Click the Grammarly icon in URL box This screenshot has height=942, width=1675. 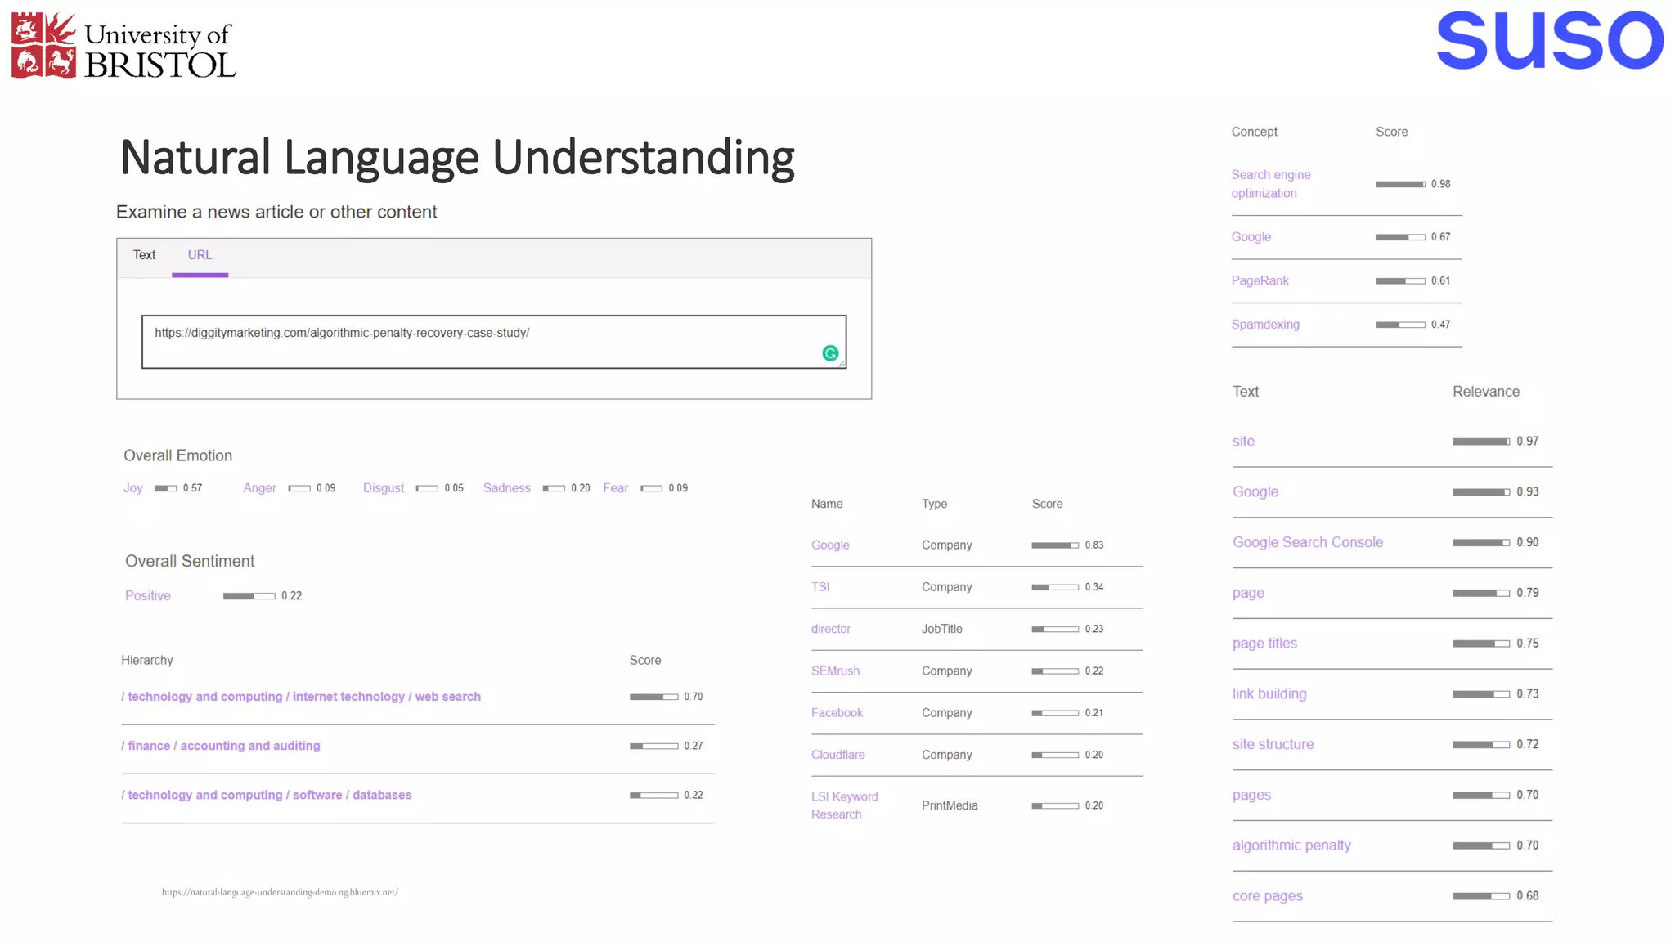click(830, 353)
